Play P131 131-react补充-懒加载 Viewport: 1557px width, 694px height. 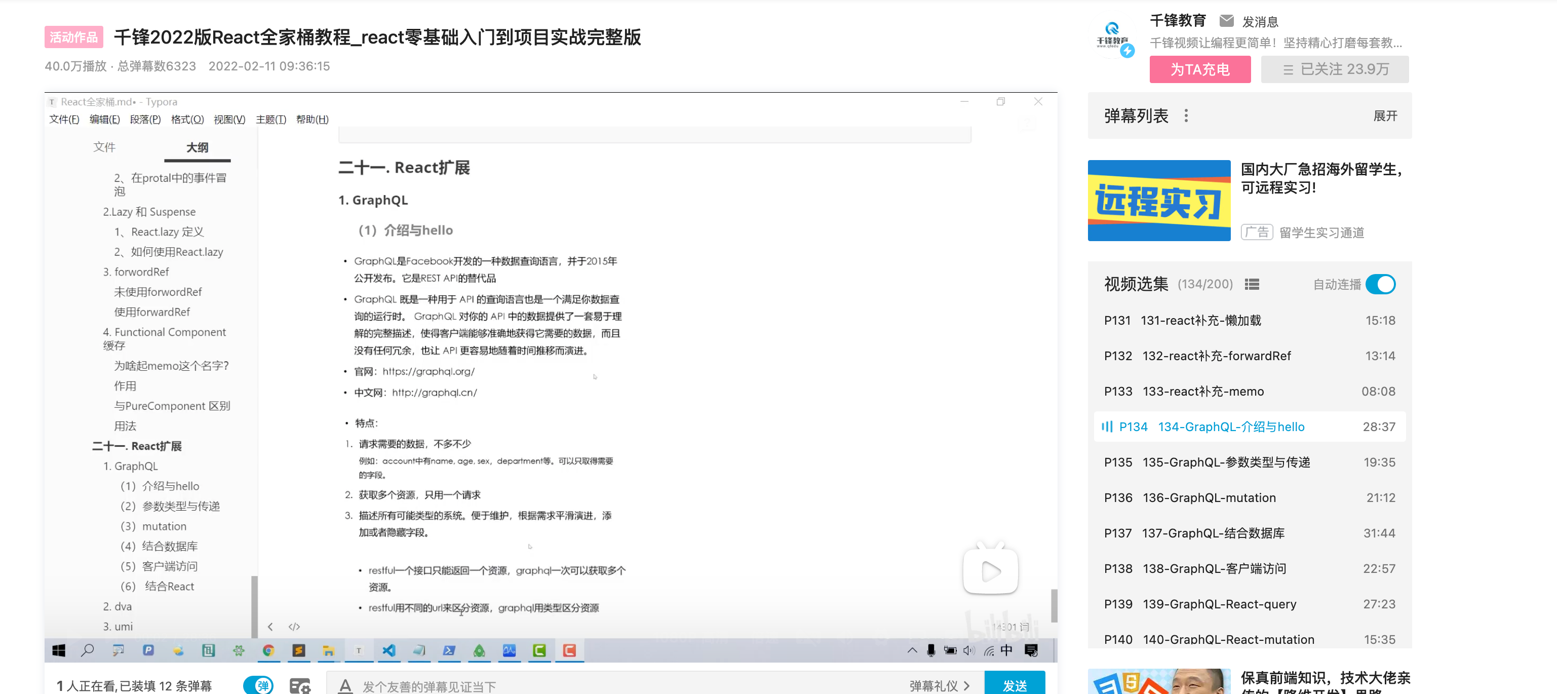point(1250,320)
